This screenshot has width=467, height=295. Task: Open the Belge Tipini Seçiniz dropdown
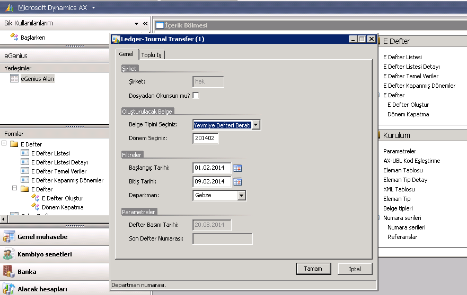click(x=256, y=125)
